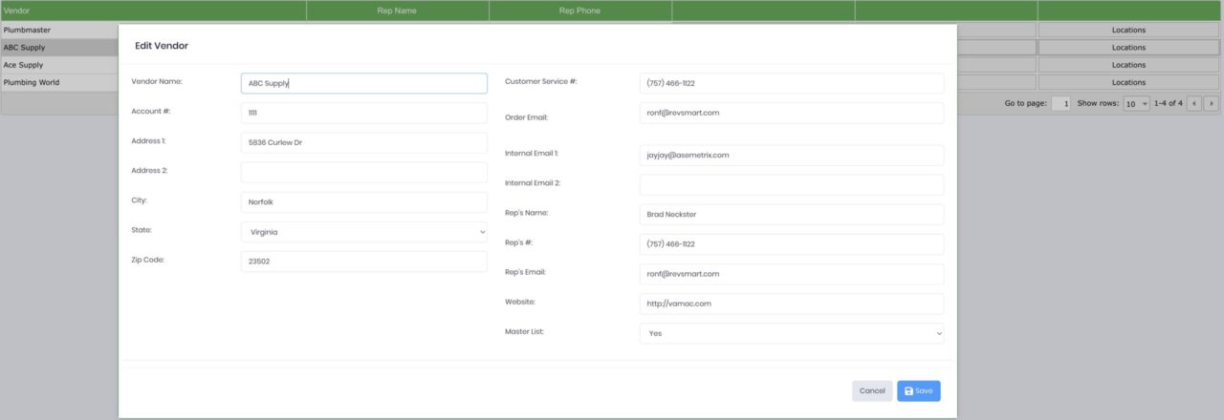The image size is (1224, 420).
Task: Open Locations for Ace Supply row
Action: pyautogui.click(x=1128, y=65)
